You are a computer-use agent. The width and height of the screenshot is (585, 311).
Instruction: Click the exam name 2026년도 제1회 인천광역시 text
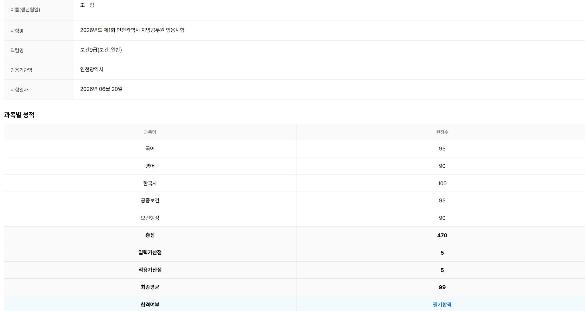click(110, 30)
